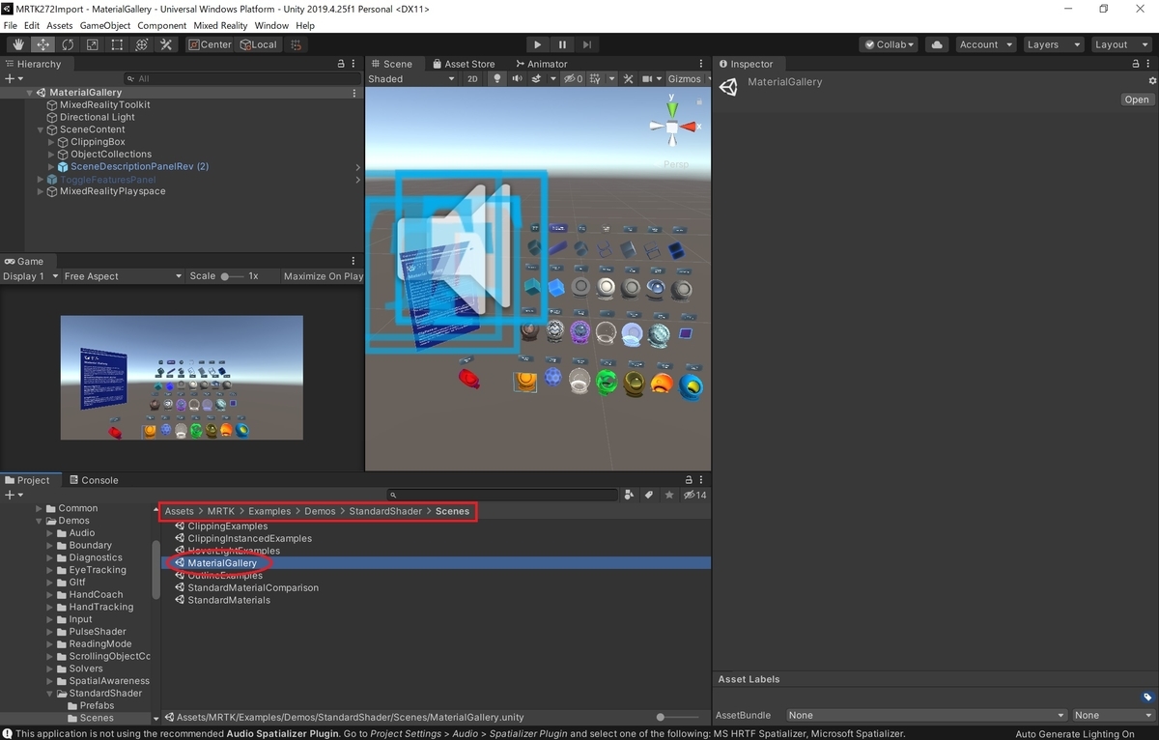Switch to the Console tab
The image size is (1159, 740).
(x=93, y=480)
